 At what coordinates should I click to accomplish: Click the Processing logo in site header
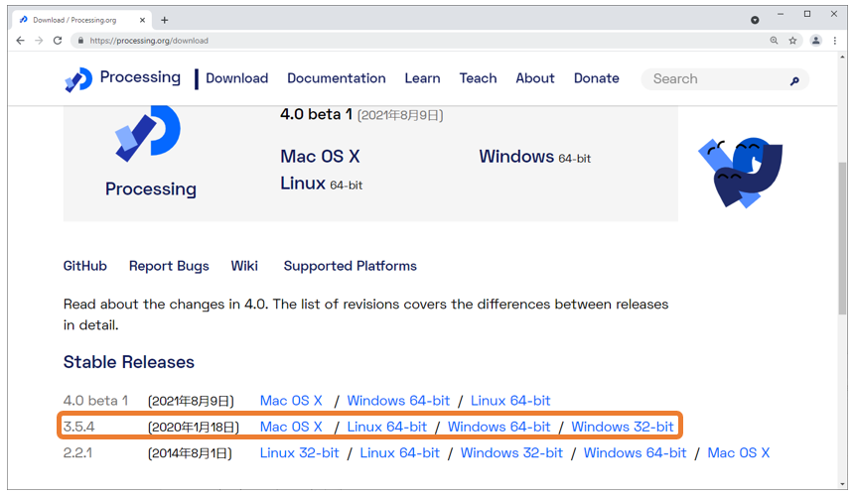point(78,79)
